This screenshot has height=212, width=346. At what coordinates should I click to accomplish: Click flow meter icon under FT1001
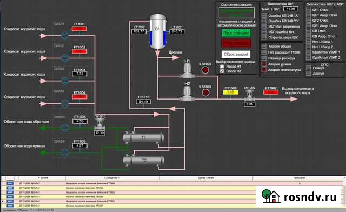(65, 36)
